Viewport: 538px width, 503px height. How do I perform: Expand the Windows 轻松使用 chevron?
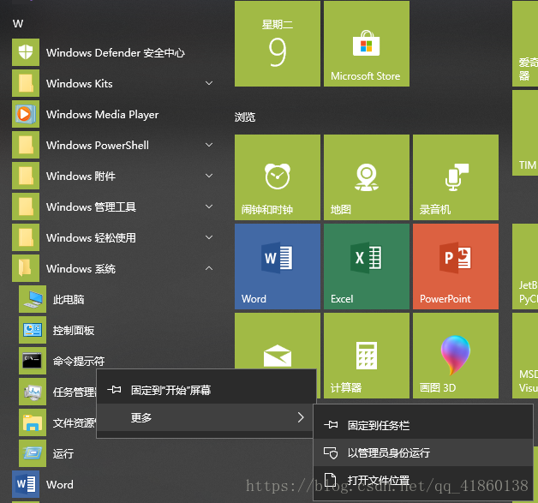pyautogui.click(x=209, y=237)
